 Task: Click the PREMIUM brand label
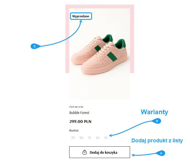coord(76,107)
